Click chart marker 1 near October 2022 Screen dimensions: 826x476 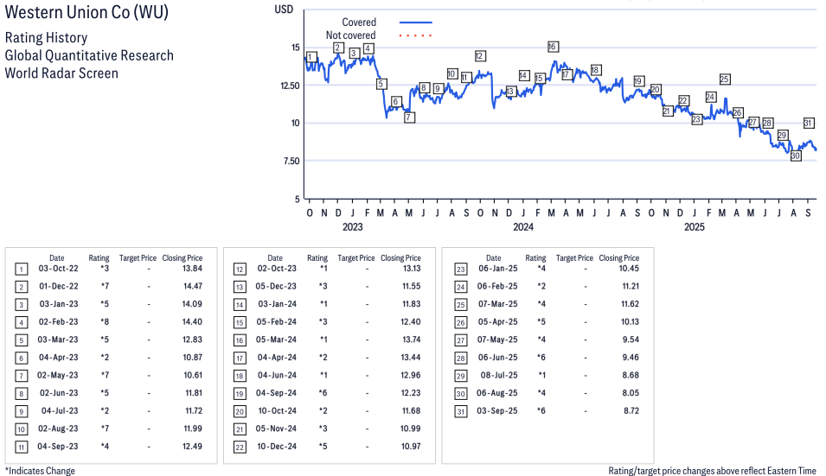click(x=311, y=57)
